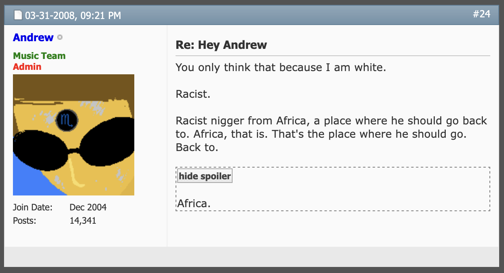
Task: Click the Music Team group label
Action: click(39, 56)
